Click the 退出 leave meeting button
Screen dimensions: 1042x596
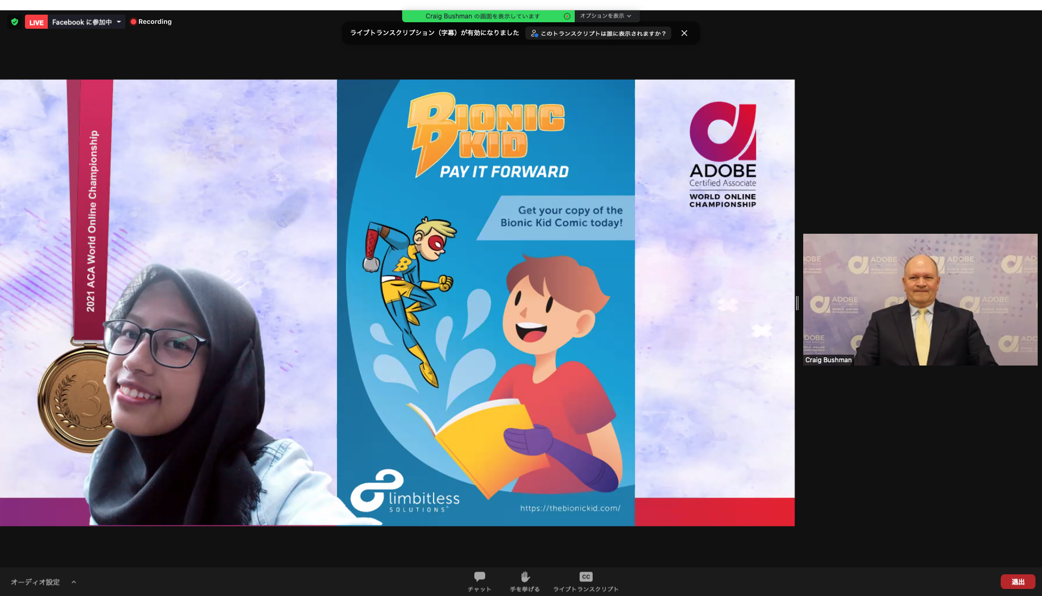[x=1018, y=582]
